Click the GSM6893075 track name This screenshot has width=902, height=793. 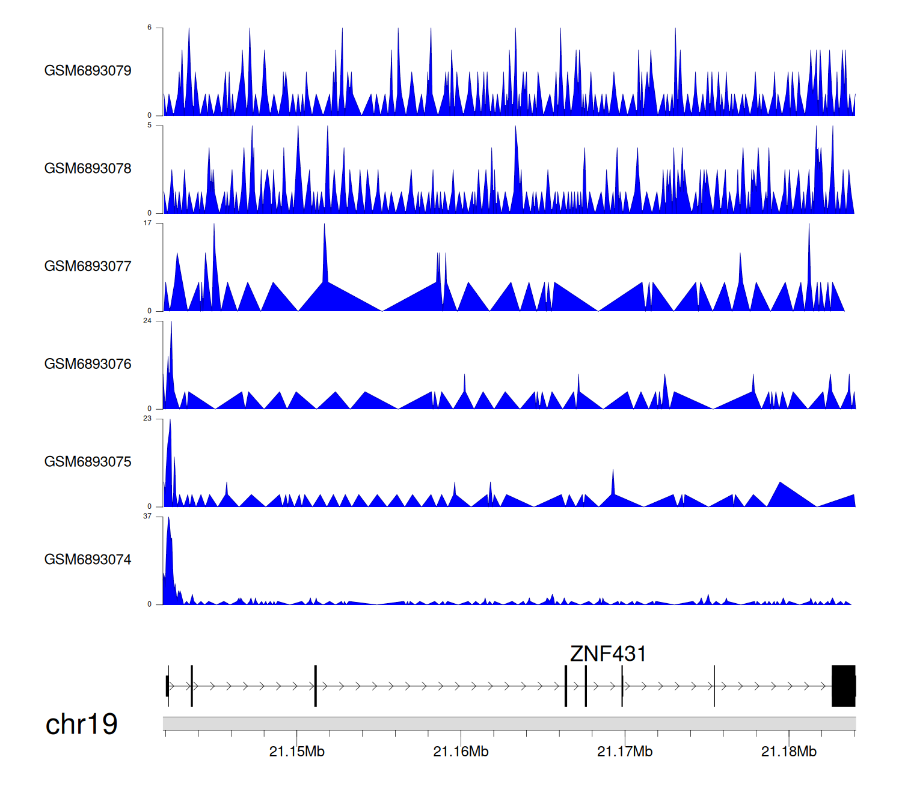point(88,462)
